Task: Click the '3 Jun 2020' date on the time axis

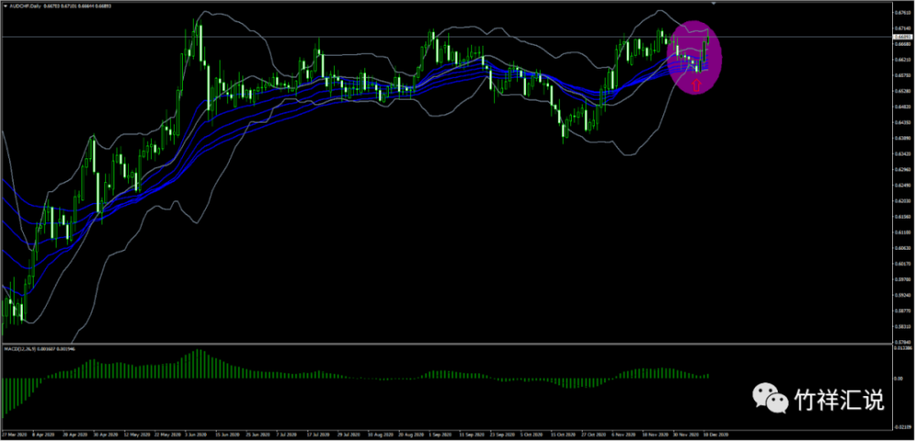Action: click(196, 435)
